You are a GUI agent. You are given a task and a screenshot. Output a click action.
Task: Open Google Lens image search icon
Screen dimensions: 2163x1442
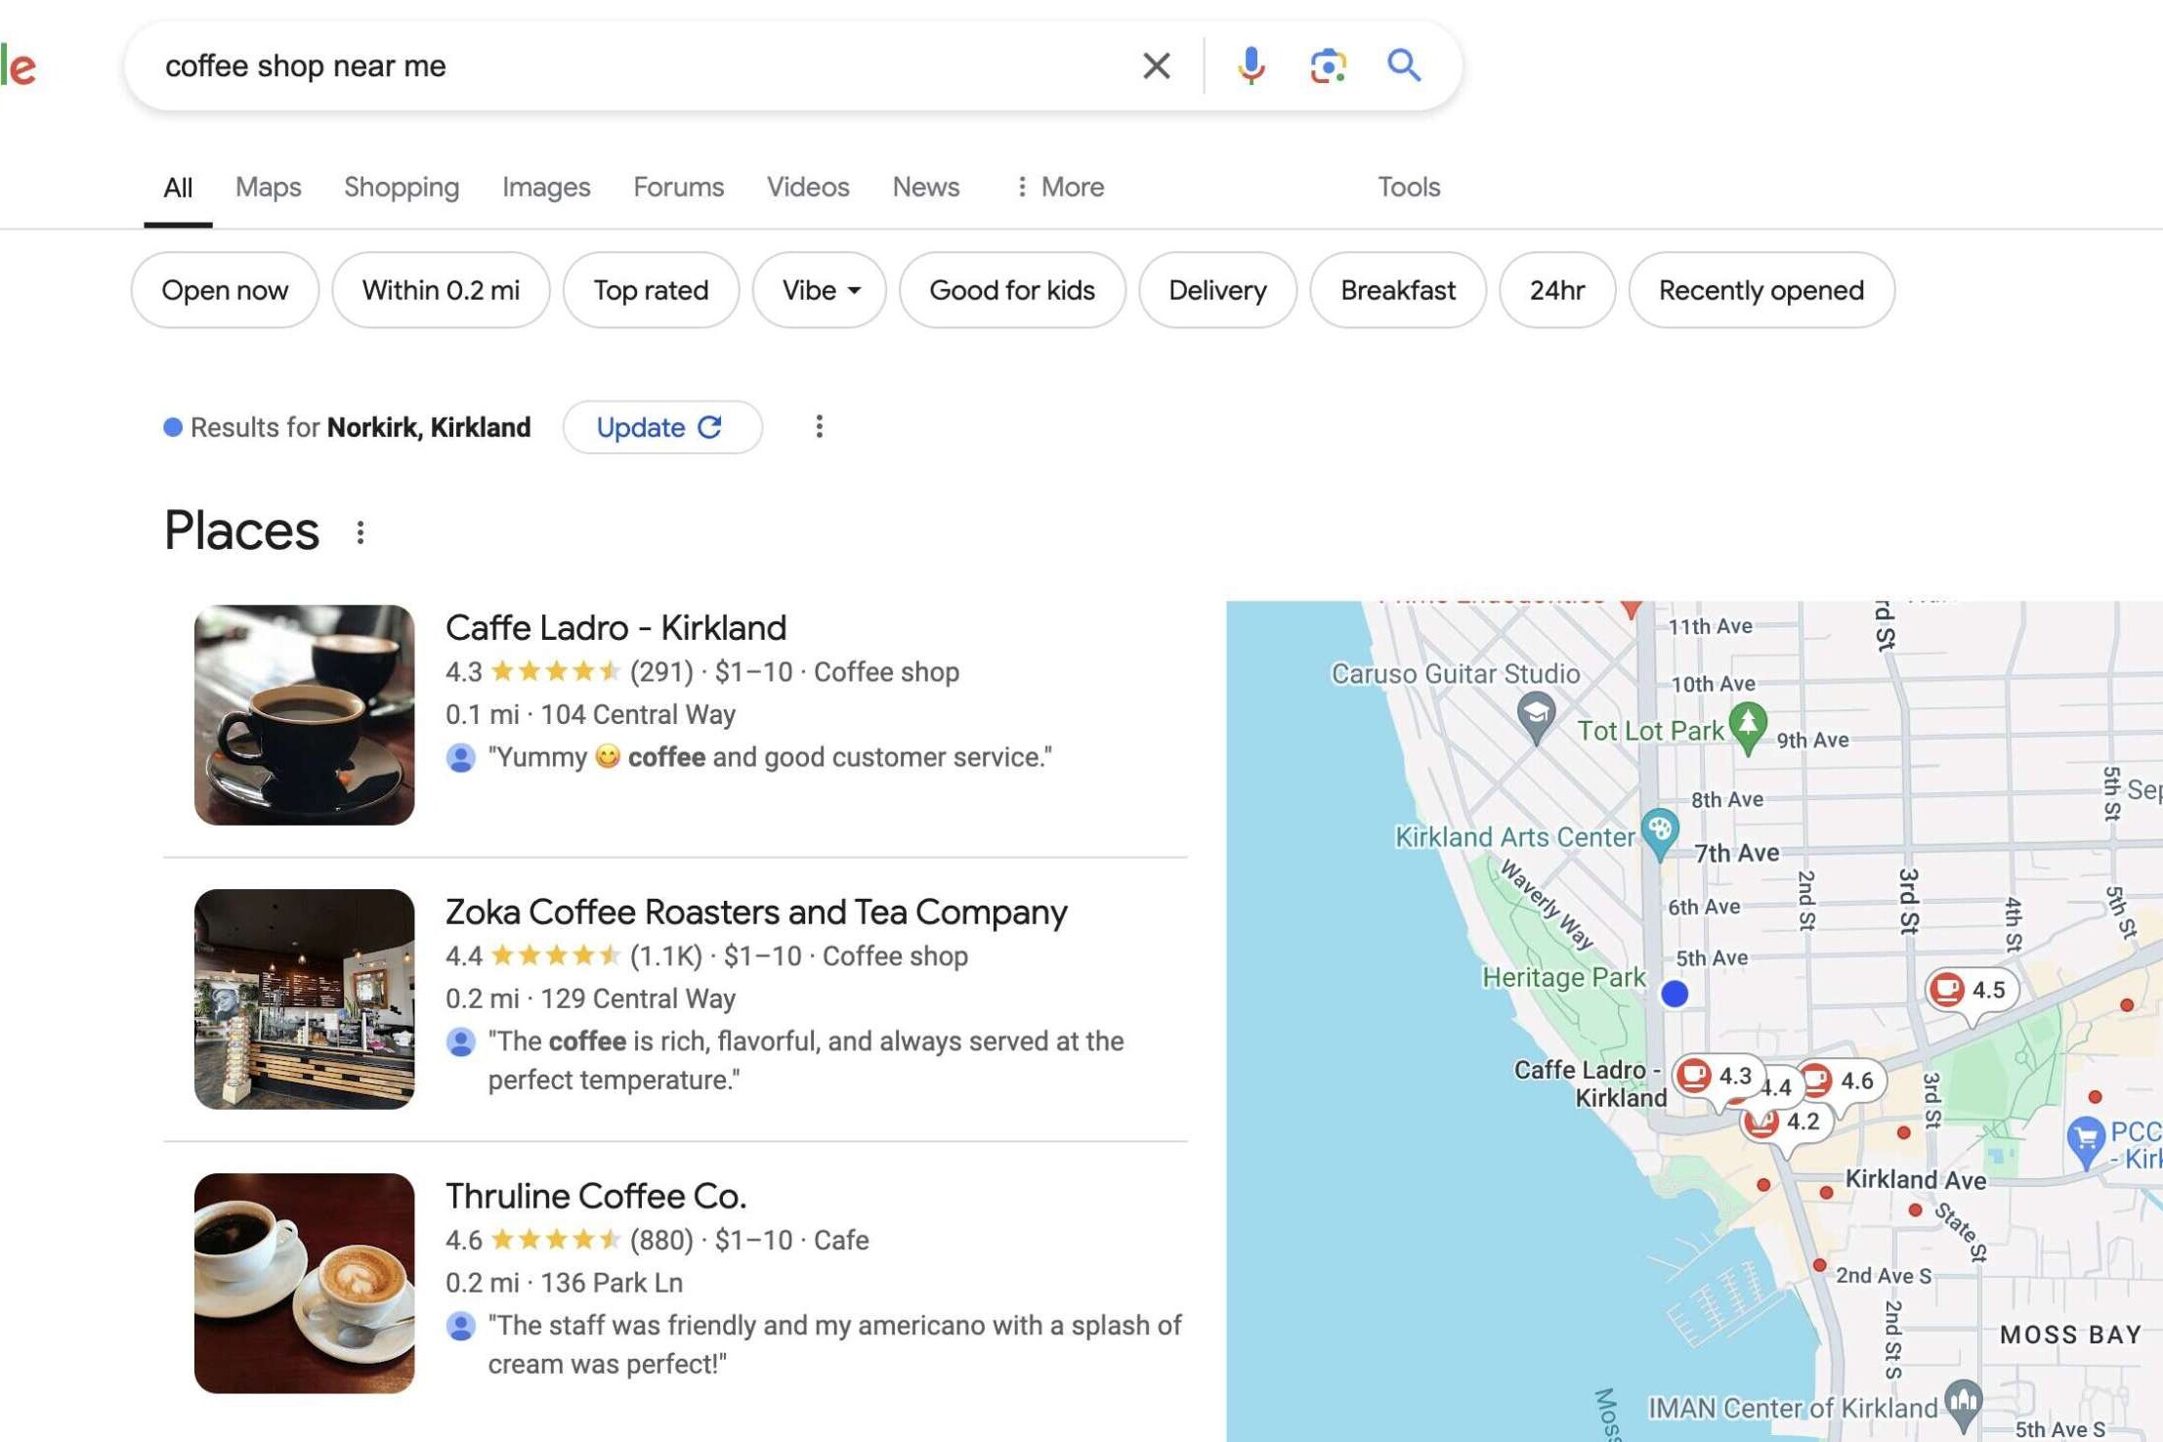click(1328, 65)
